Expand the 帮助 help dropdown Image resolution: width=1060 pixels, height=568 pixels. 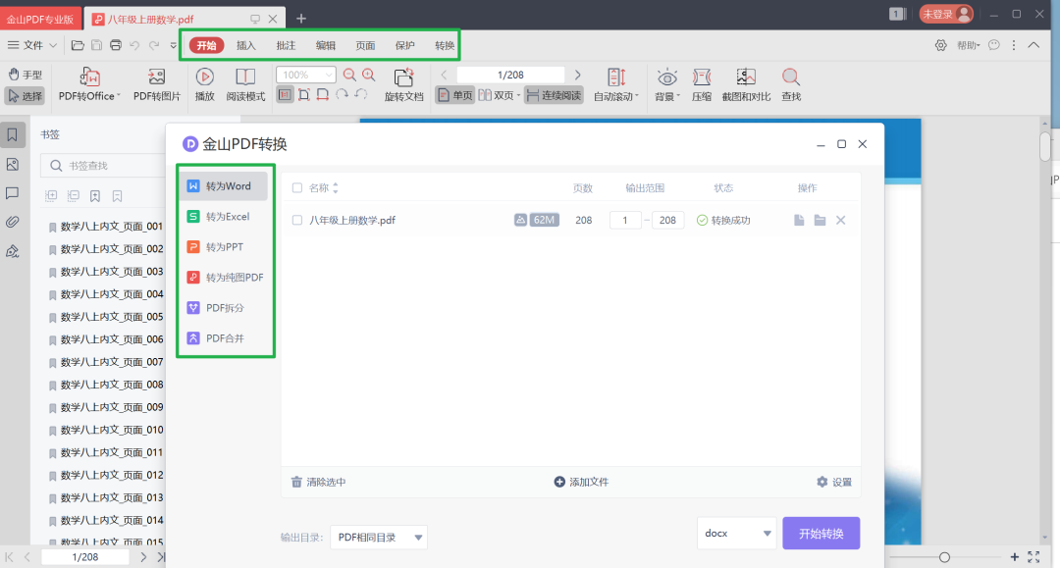pos(968,45)
